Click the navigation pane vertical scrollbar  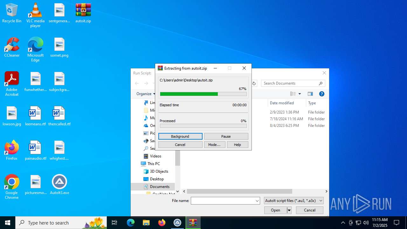point(177,158)
